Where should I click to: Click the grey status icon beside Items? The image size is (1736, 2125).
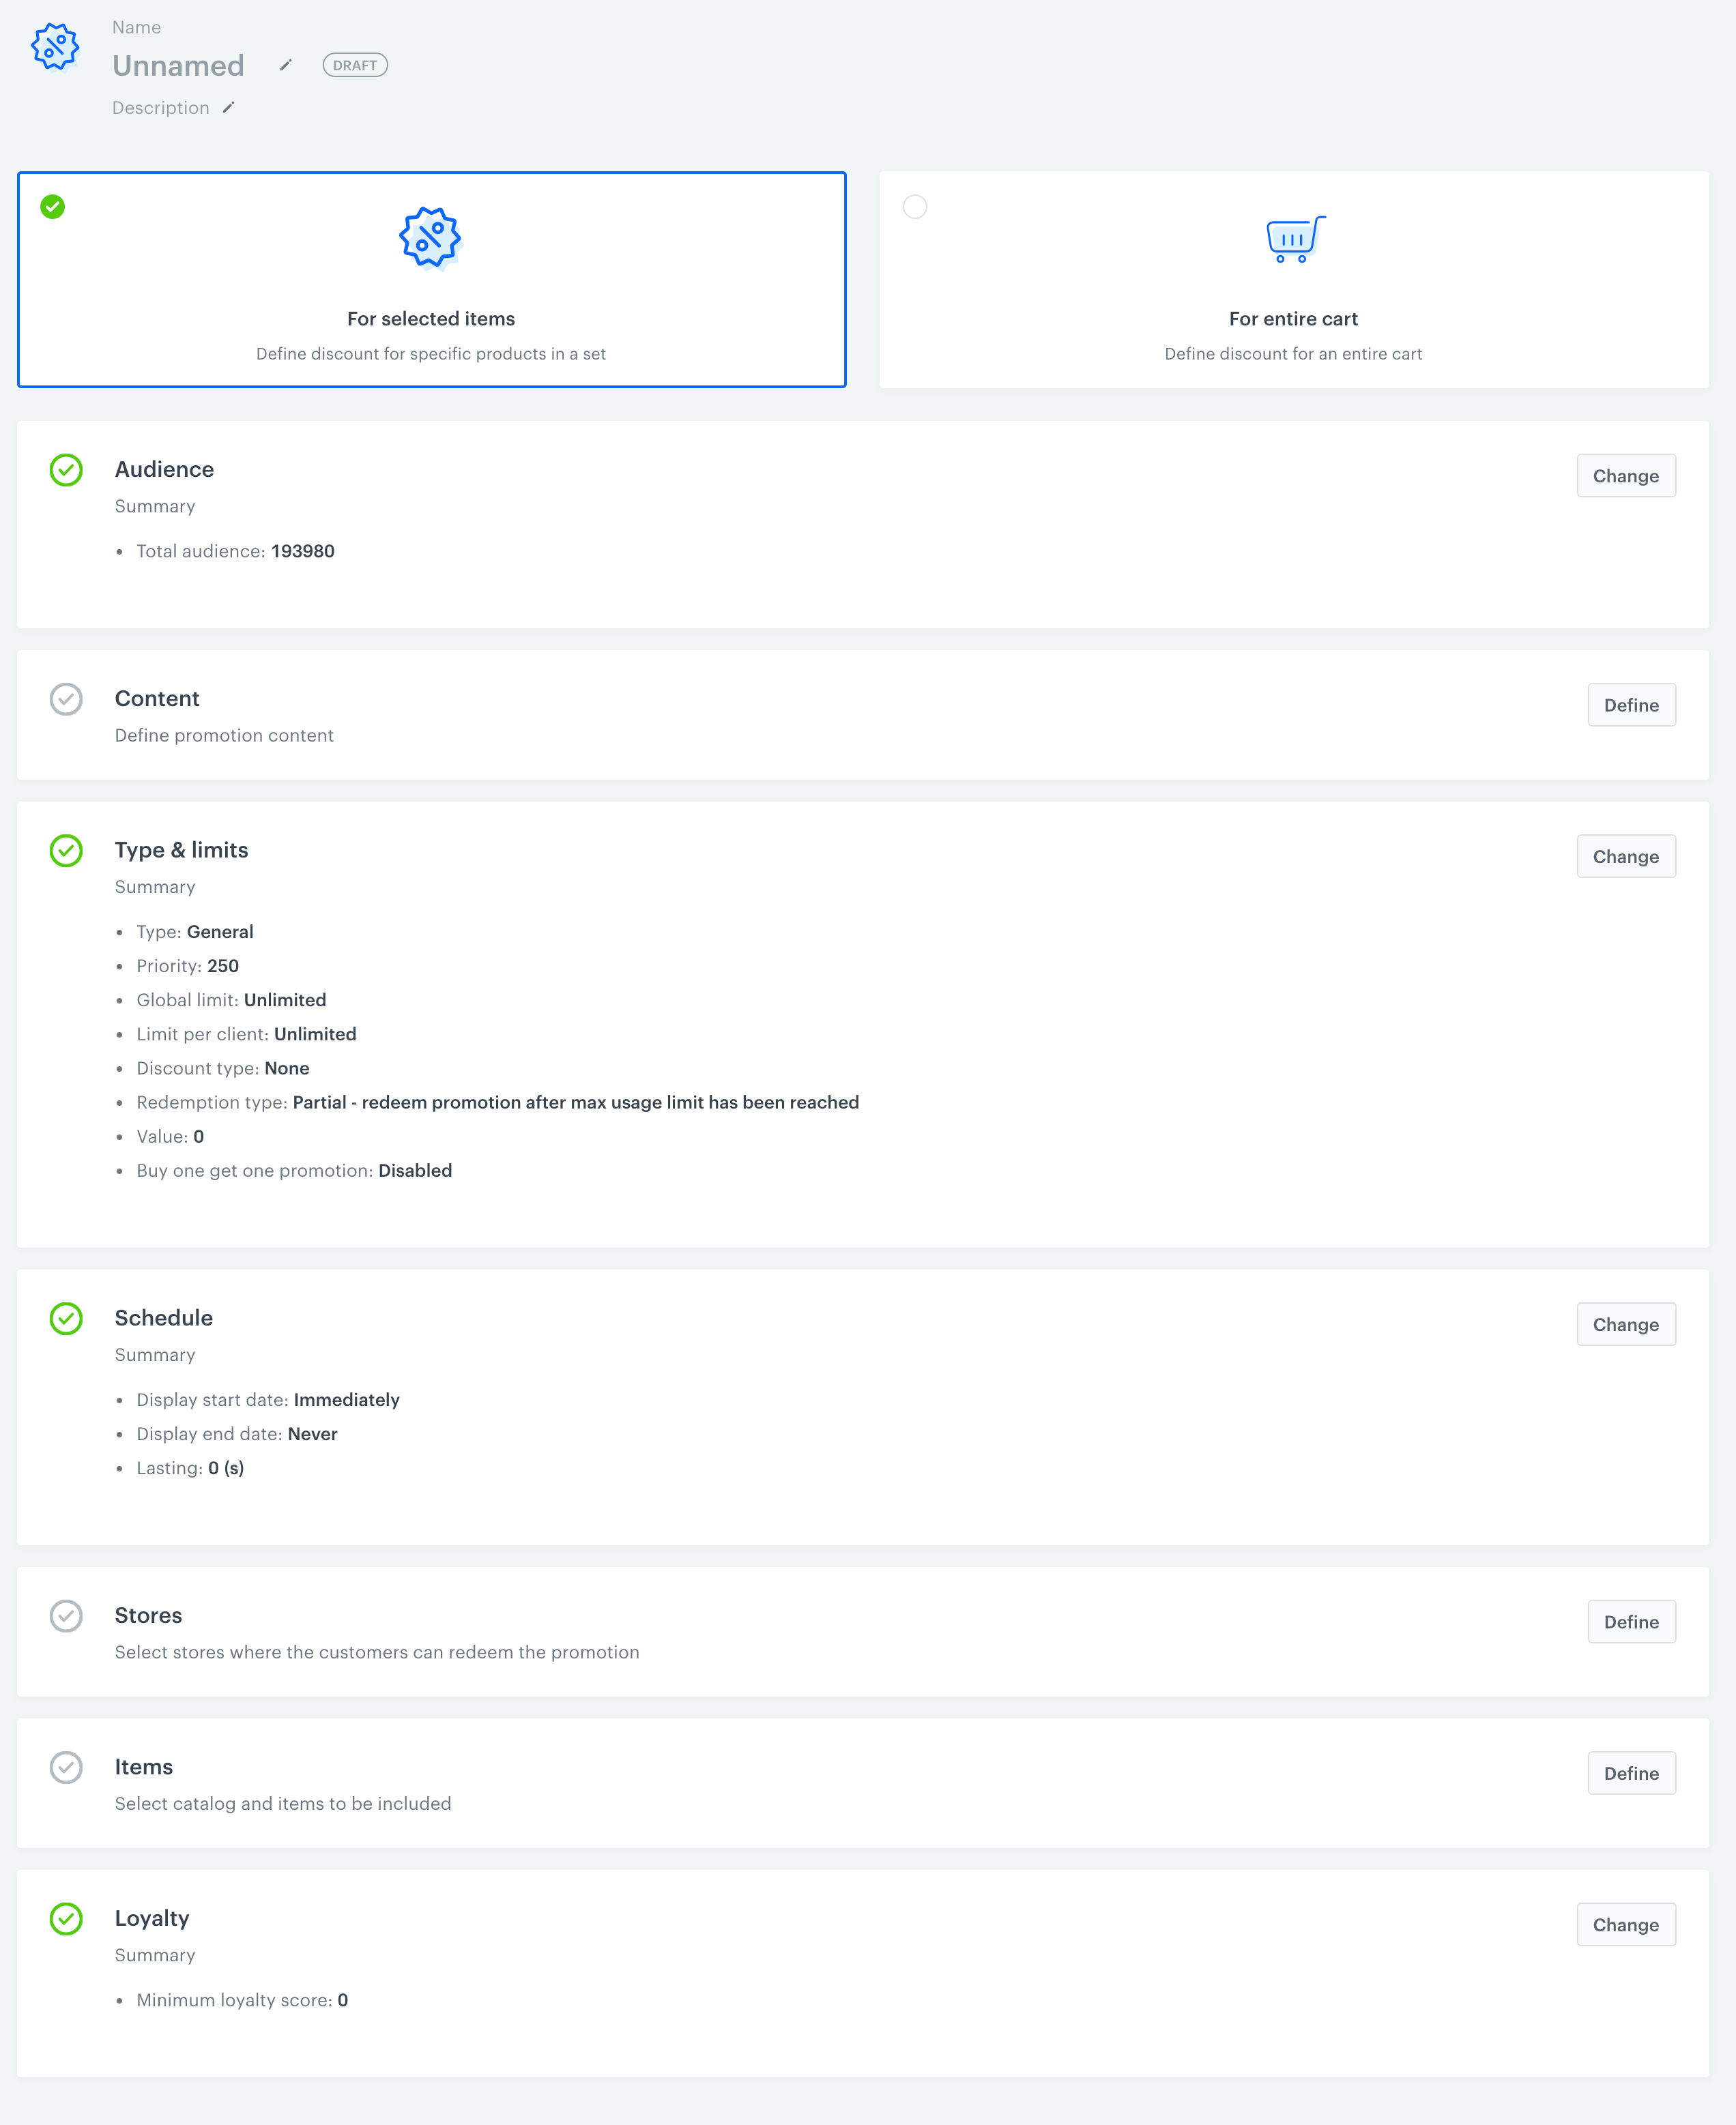tap(66, 1767)
